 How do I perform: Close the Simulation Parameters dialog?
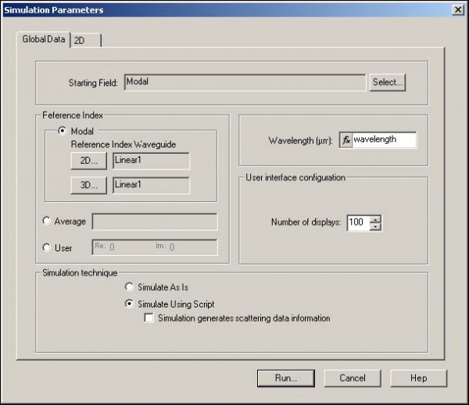(x=458, y=10)
